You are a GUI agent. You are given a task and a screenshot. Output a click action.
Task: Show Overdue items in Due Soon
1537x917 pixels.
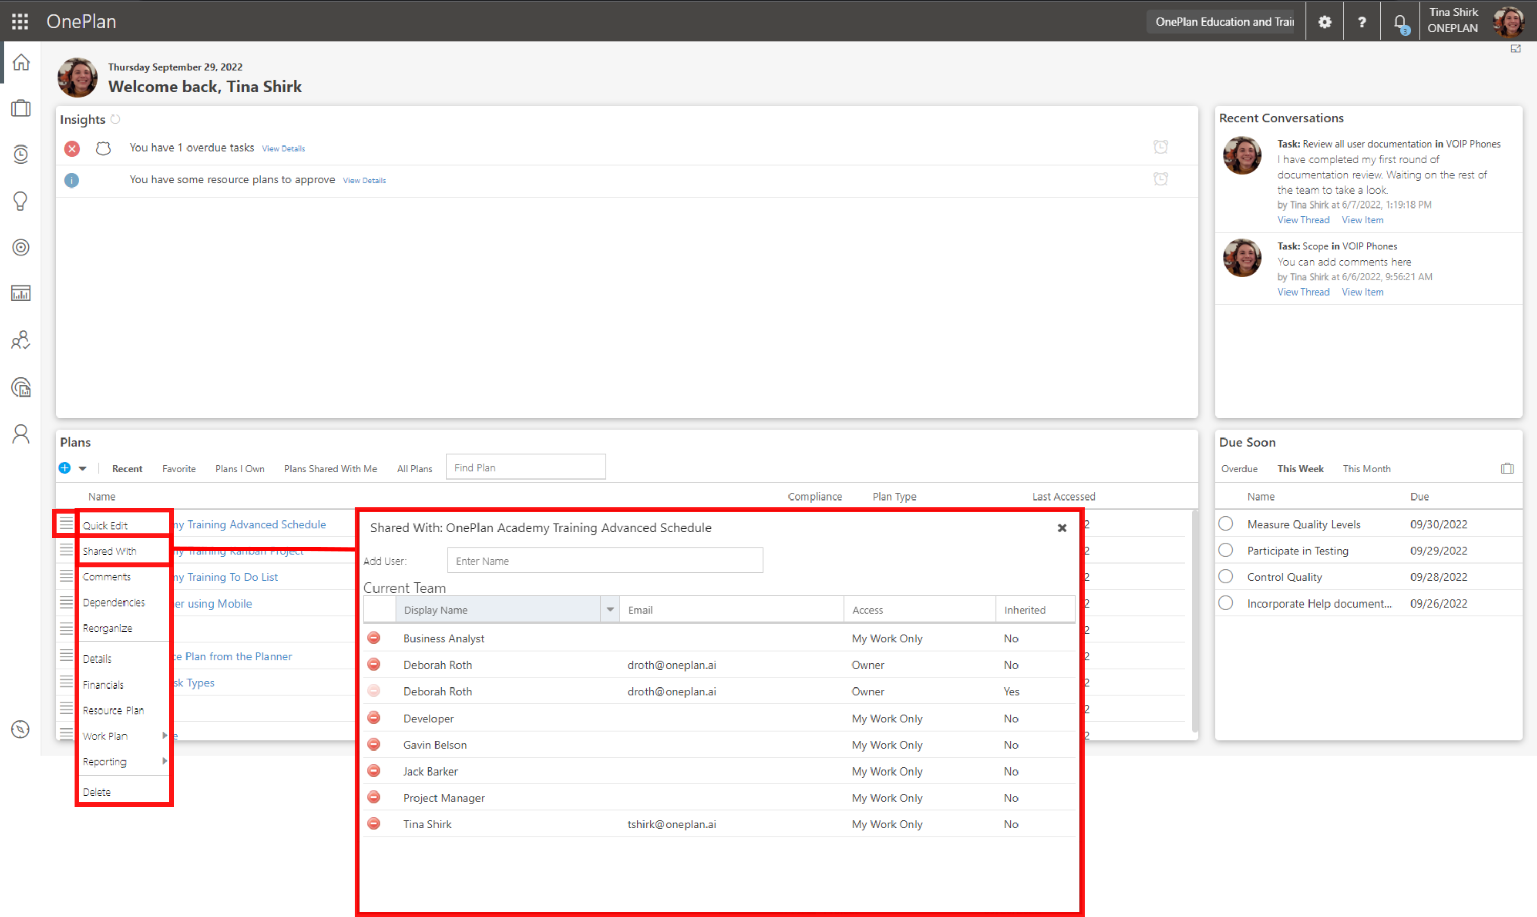coord(1239,469)
